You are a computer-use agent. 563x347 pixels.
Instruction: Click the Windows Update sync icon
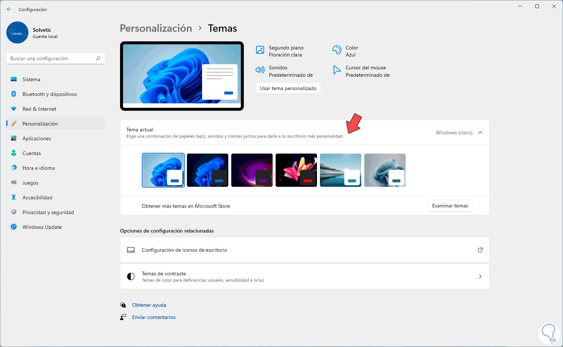coord(14,227)
